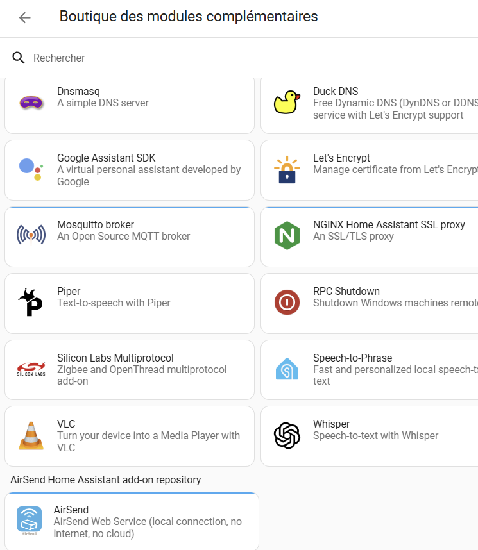Click the Mosquitto broker antenna icon

click(31, 235)
